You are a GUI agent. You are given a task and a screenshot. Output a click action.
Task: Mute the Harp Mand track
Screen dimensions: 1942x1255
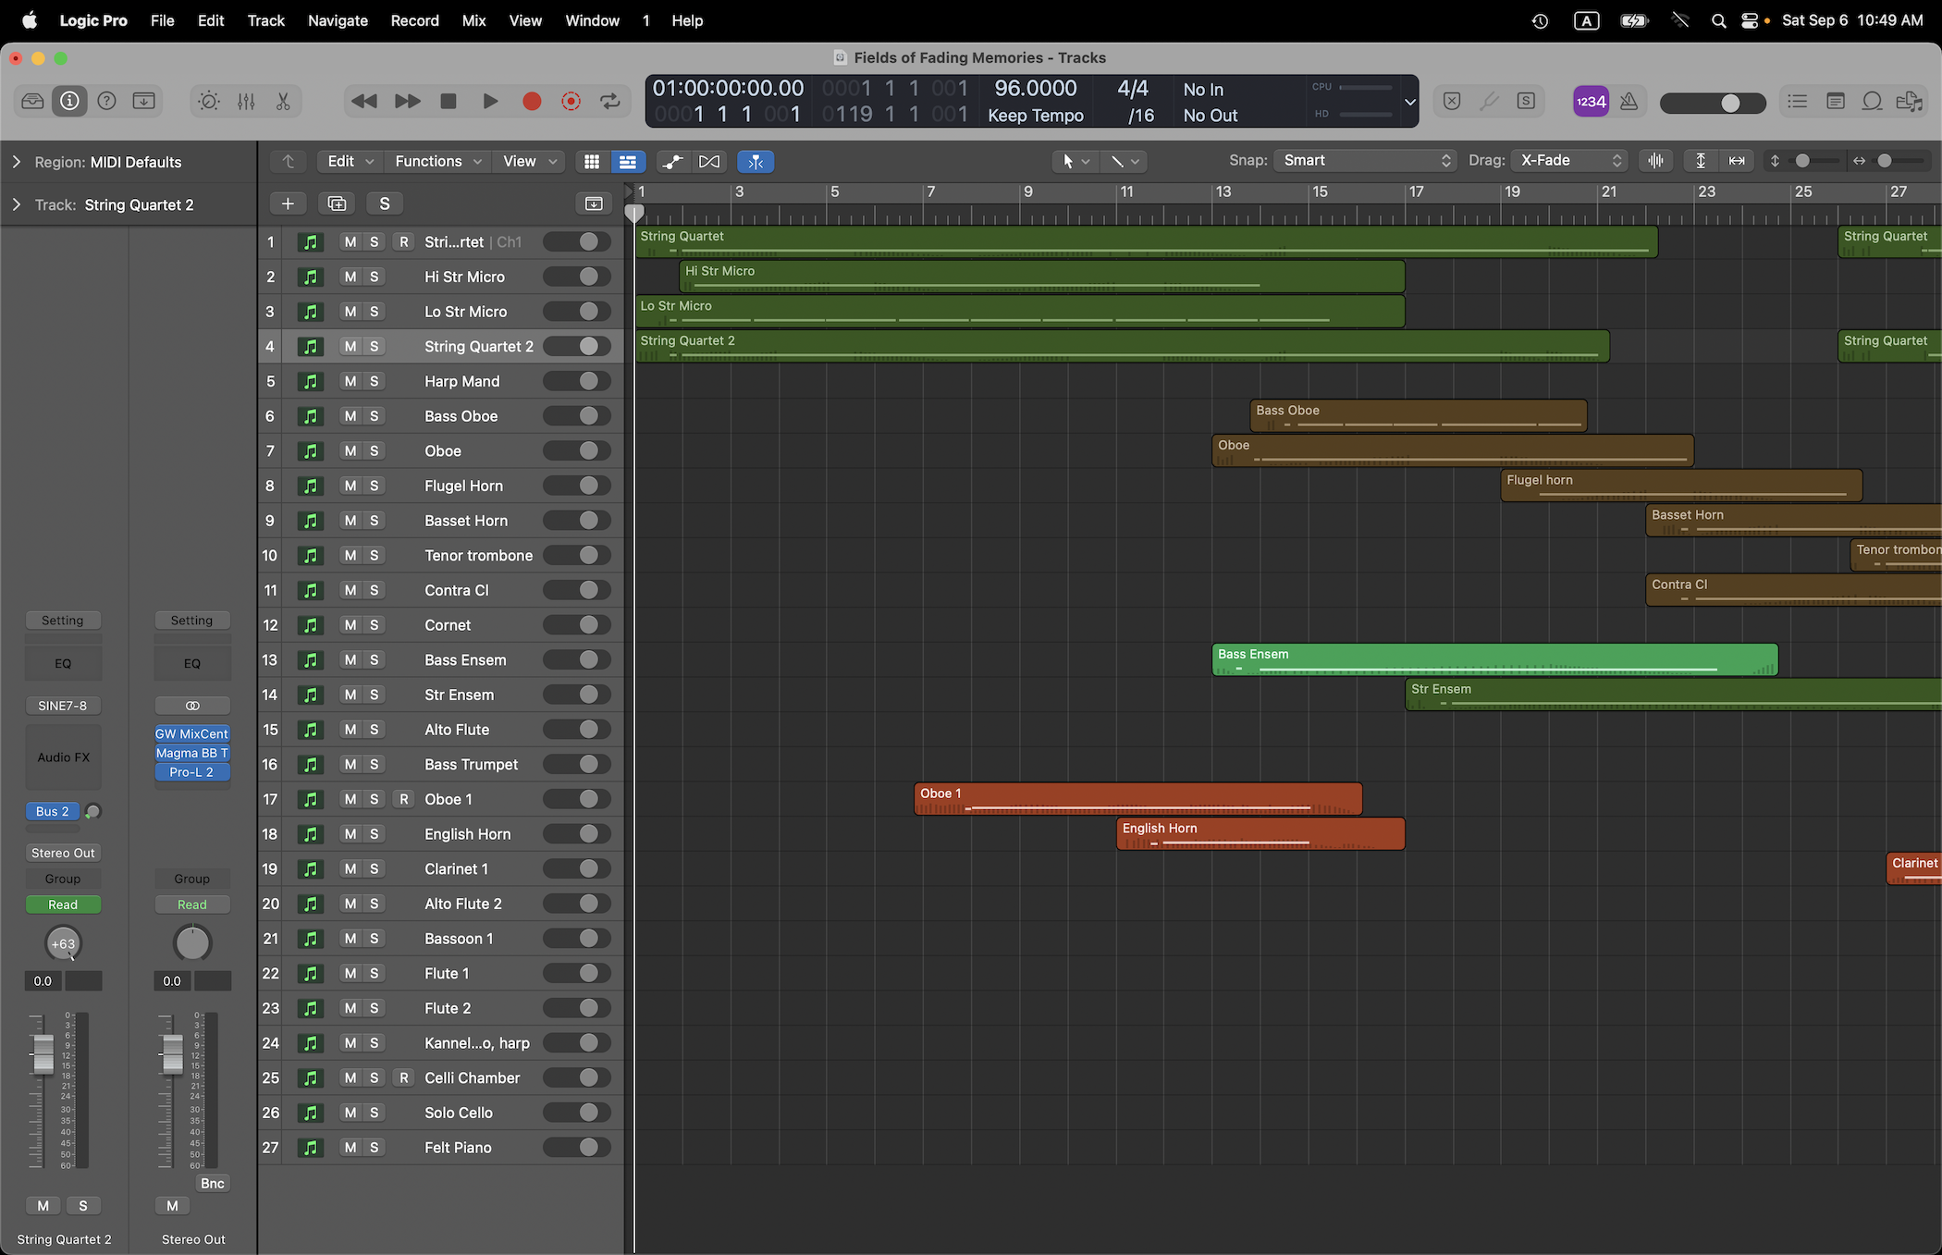coord(350,381)
